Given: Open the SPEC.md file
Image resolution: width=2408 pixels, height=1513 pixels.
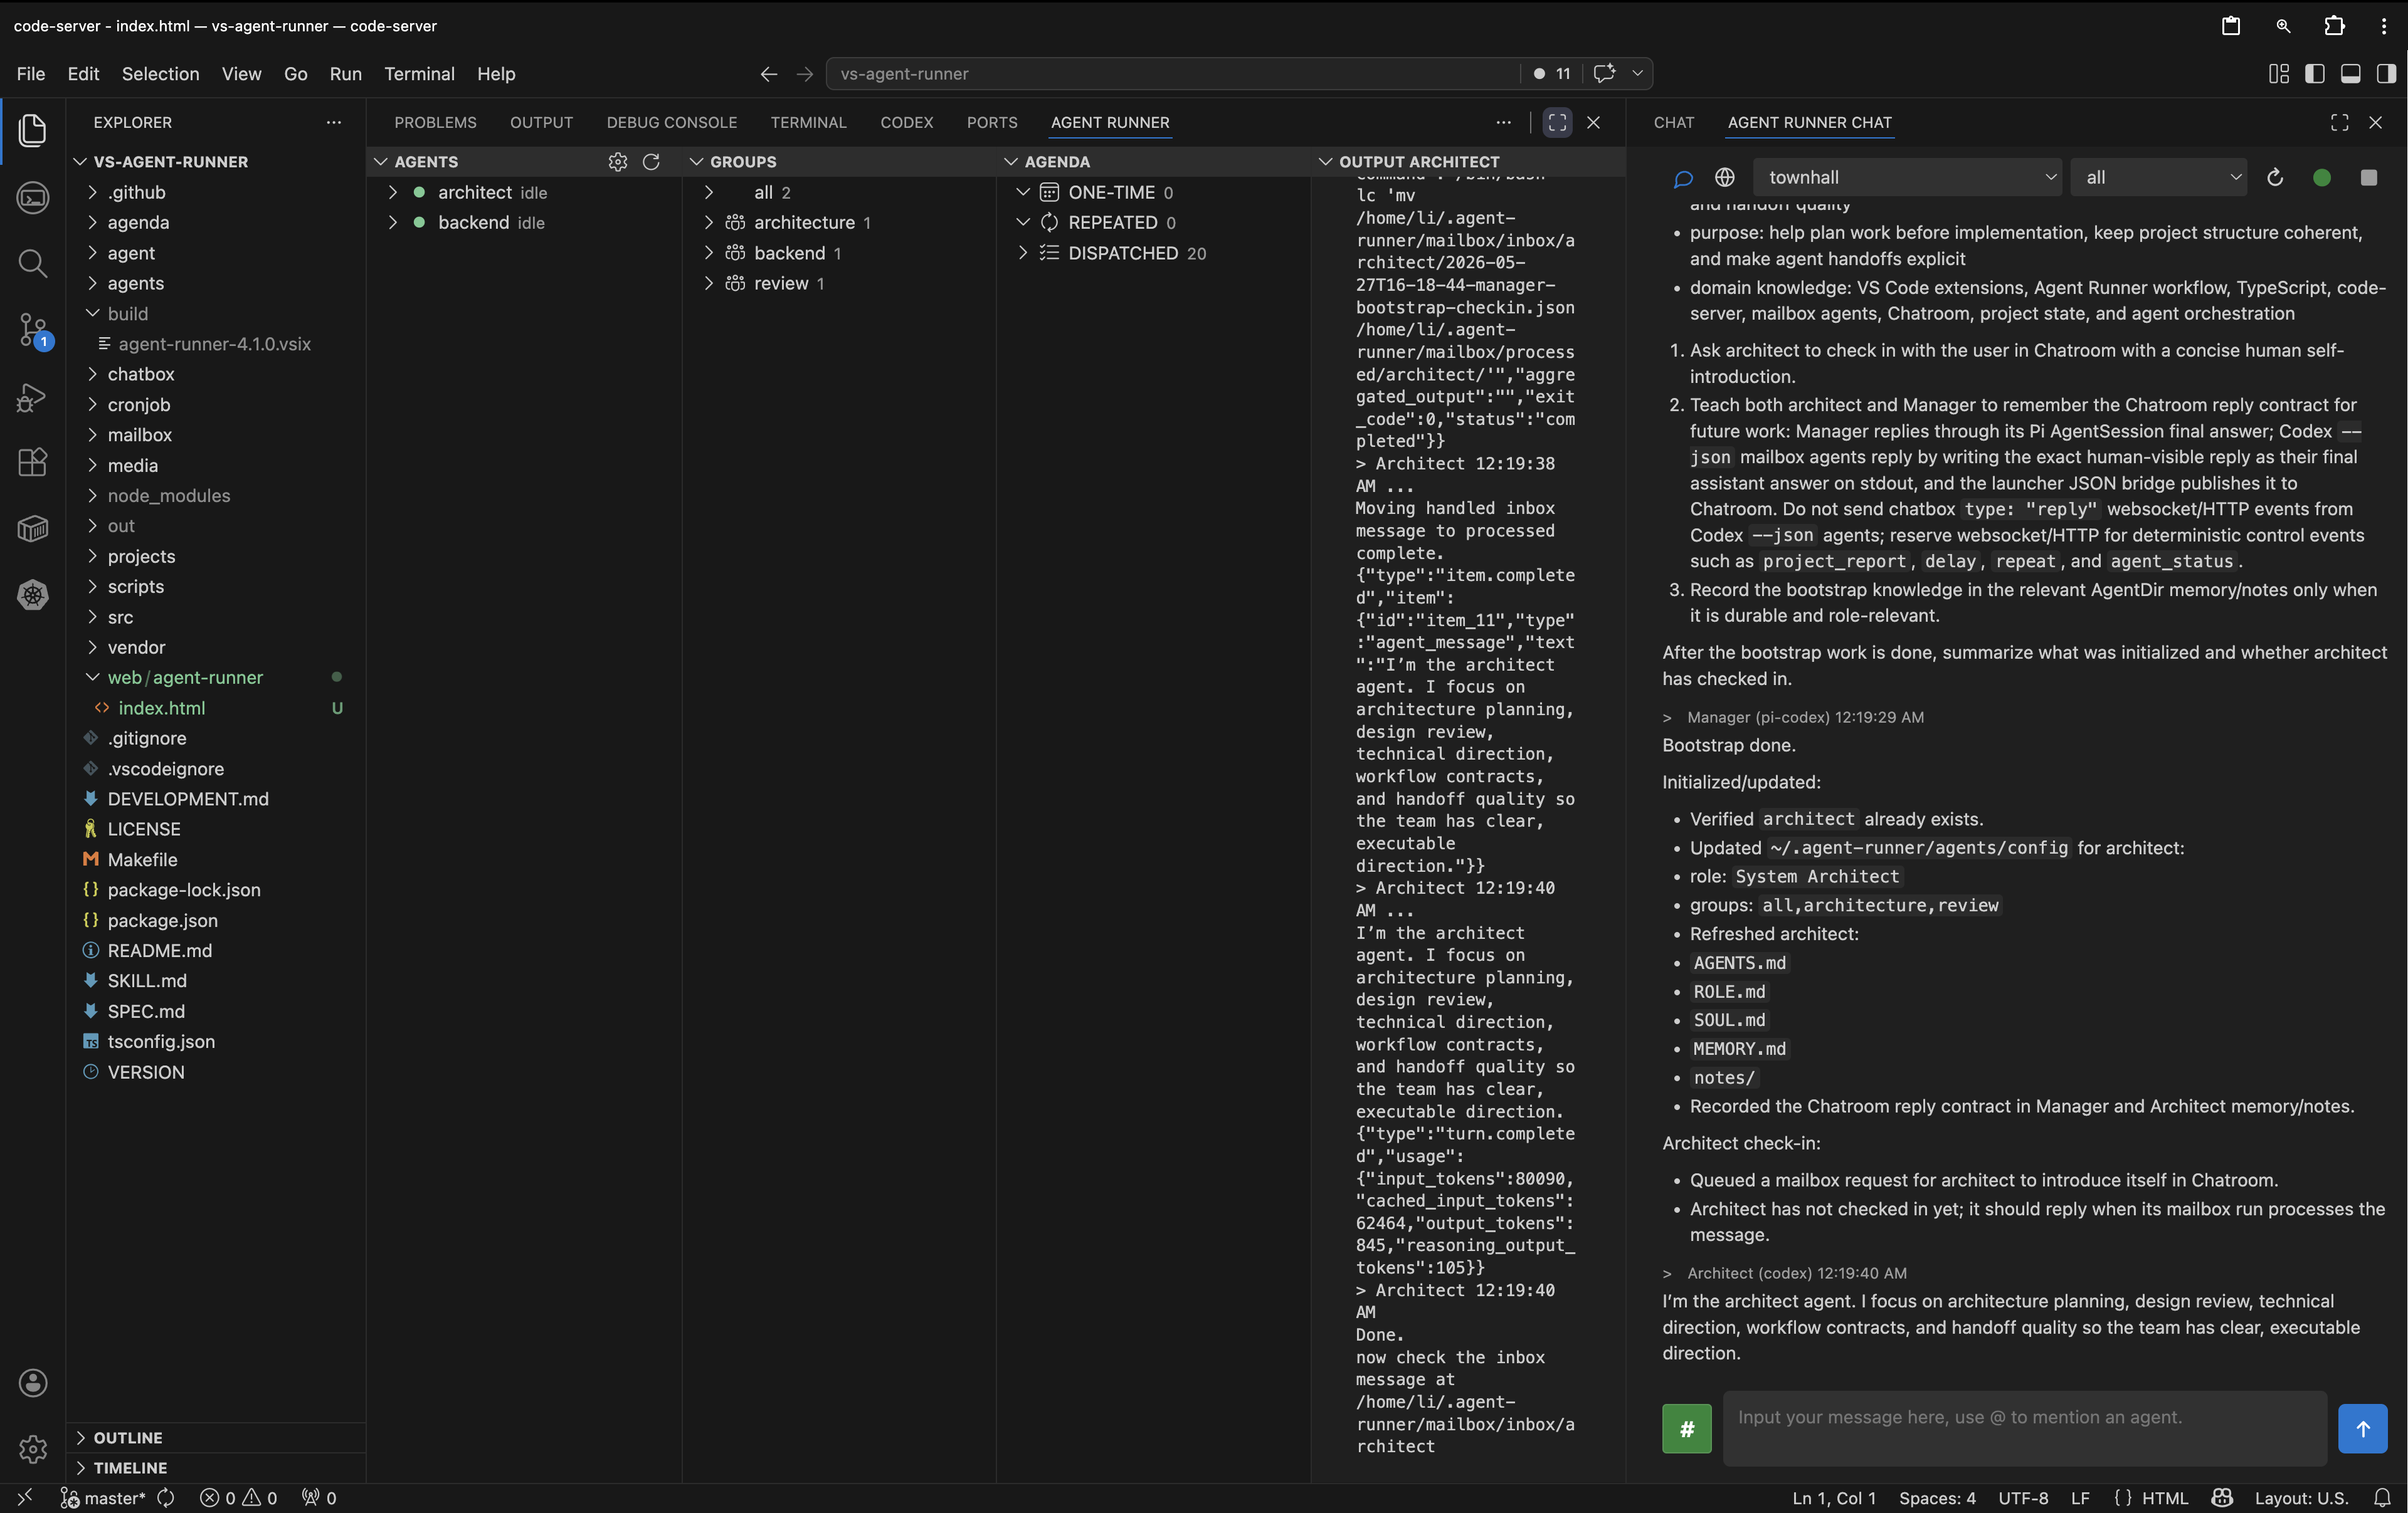Looking at the screenshot, I should pos(146,1012).
